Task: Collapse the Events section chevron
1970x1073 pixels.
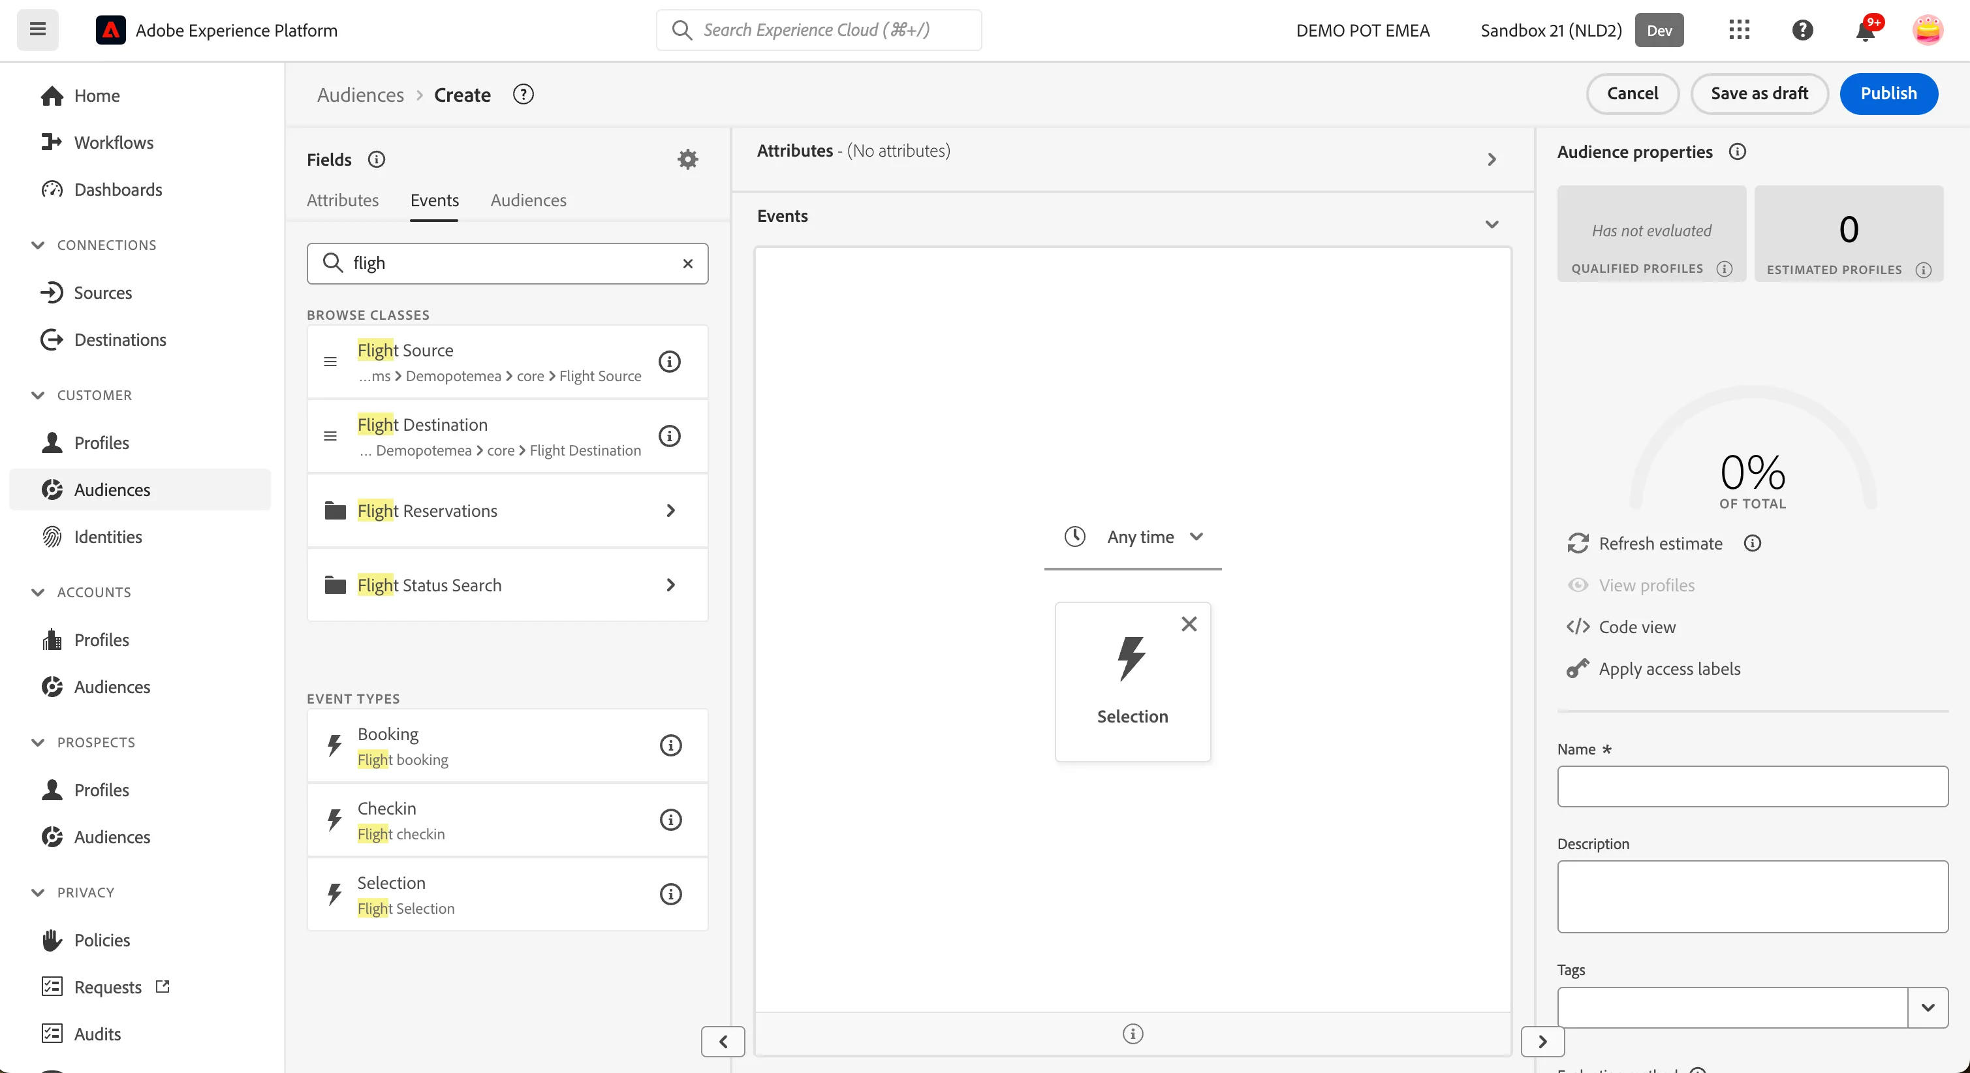Action: click(x=1492, y=224)
